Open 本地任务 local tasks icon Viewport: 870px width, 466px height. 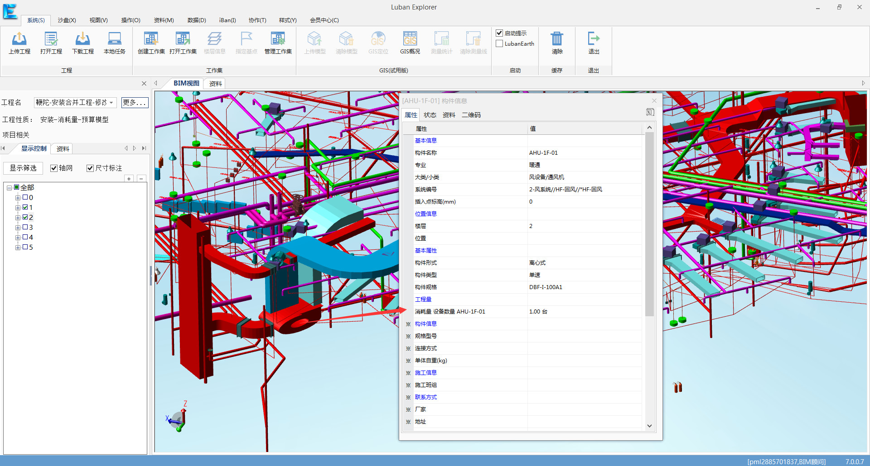115,39
